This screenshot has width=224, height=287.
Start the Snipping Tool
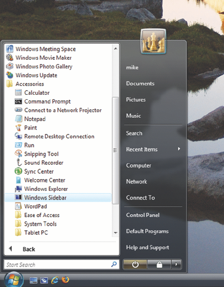(x=41, y=154)
